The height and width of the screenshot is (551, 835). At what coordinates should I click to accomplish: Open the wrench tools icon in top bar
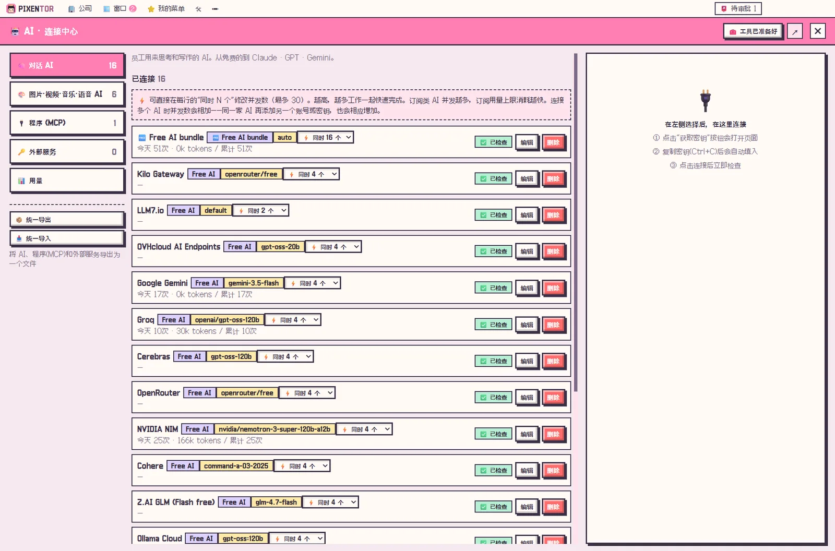pos(198,9)
